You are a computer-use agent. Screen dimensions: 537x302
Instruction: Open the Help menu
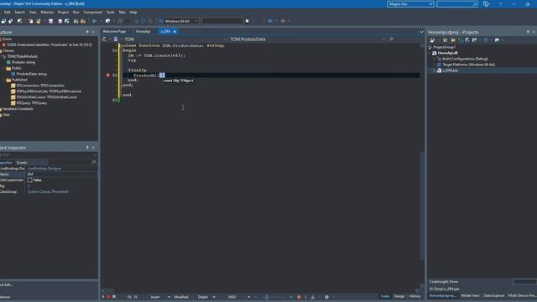[133, 12]
